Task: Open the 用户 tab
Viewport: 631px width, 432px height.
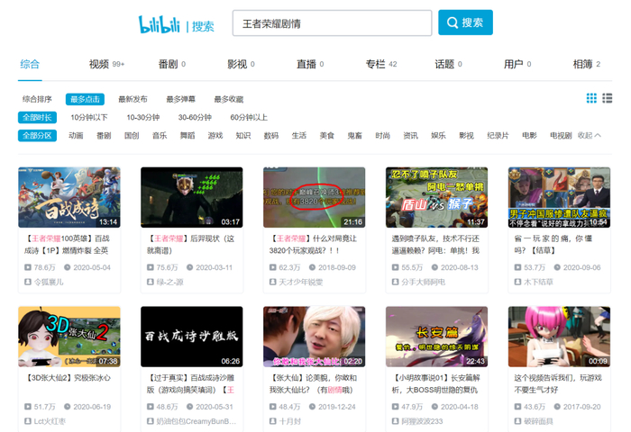Action: coord(517,64)
